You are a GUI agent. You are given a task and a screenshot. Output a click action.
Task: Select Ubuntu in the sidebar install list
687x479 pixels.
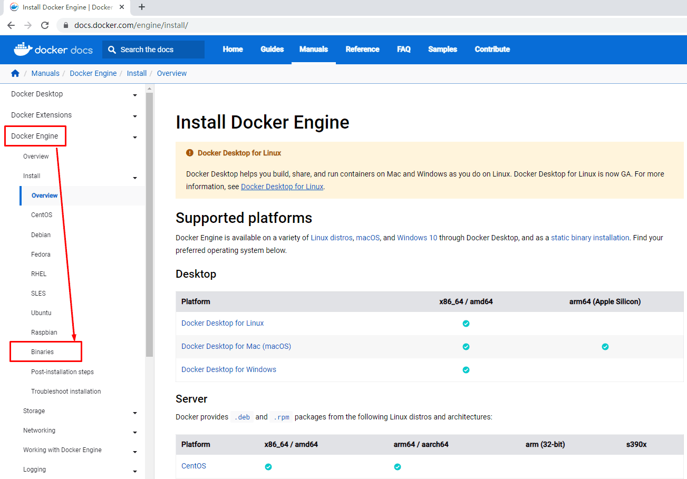point(41,312)
